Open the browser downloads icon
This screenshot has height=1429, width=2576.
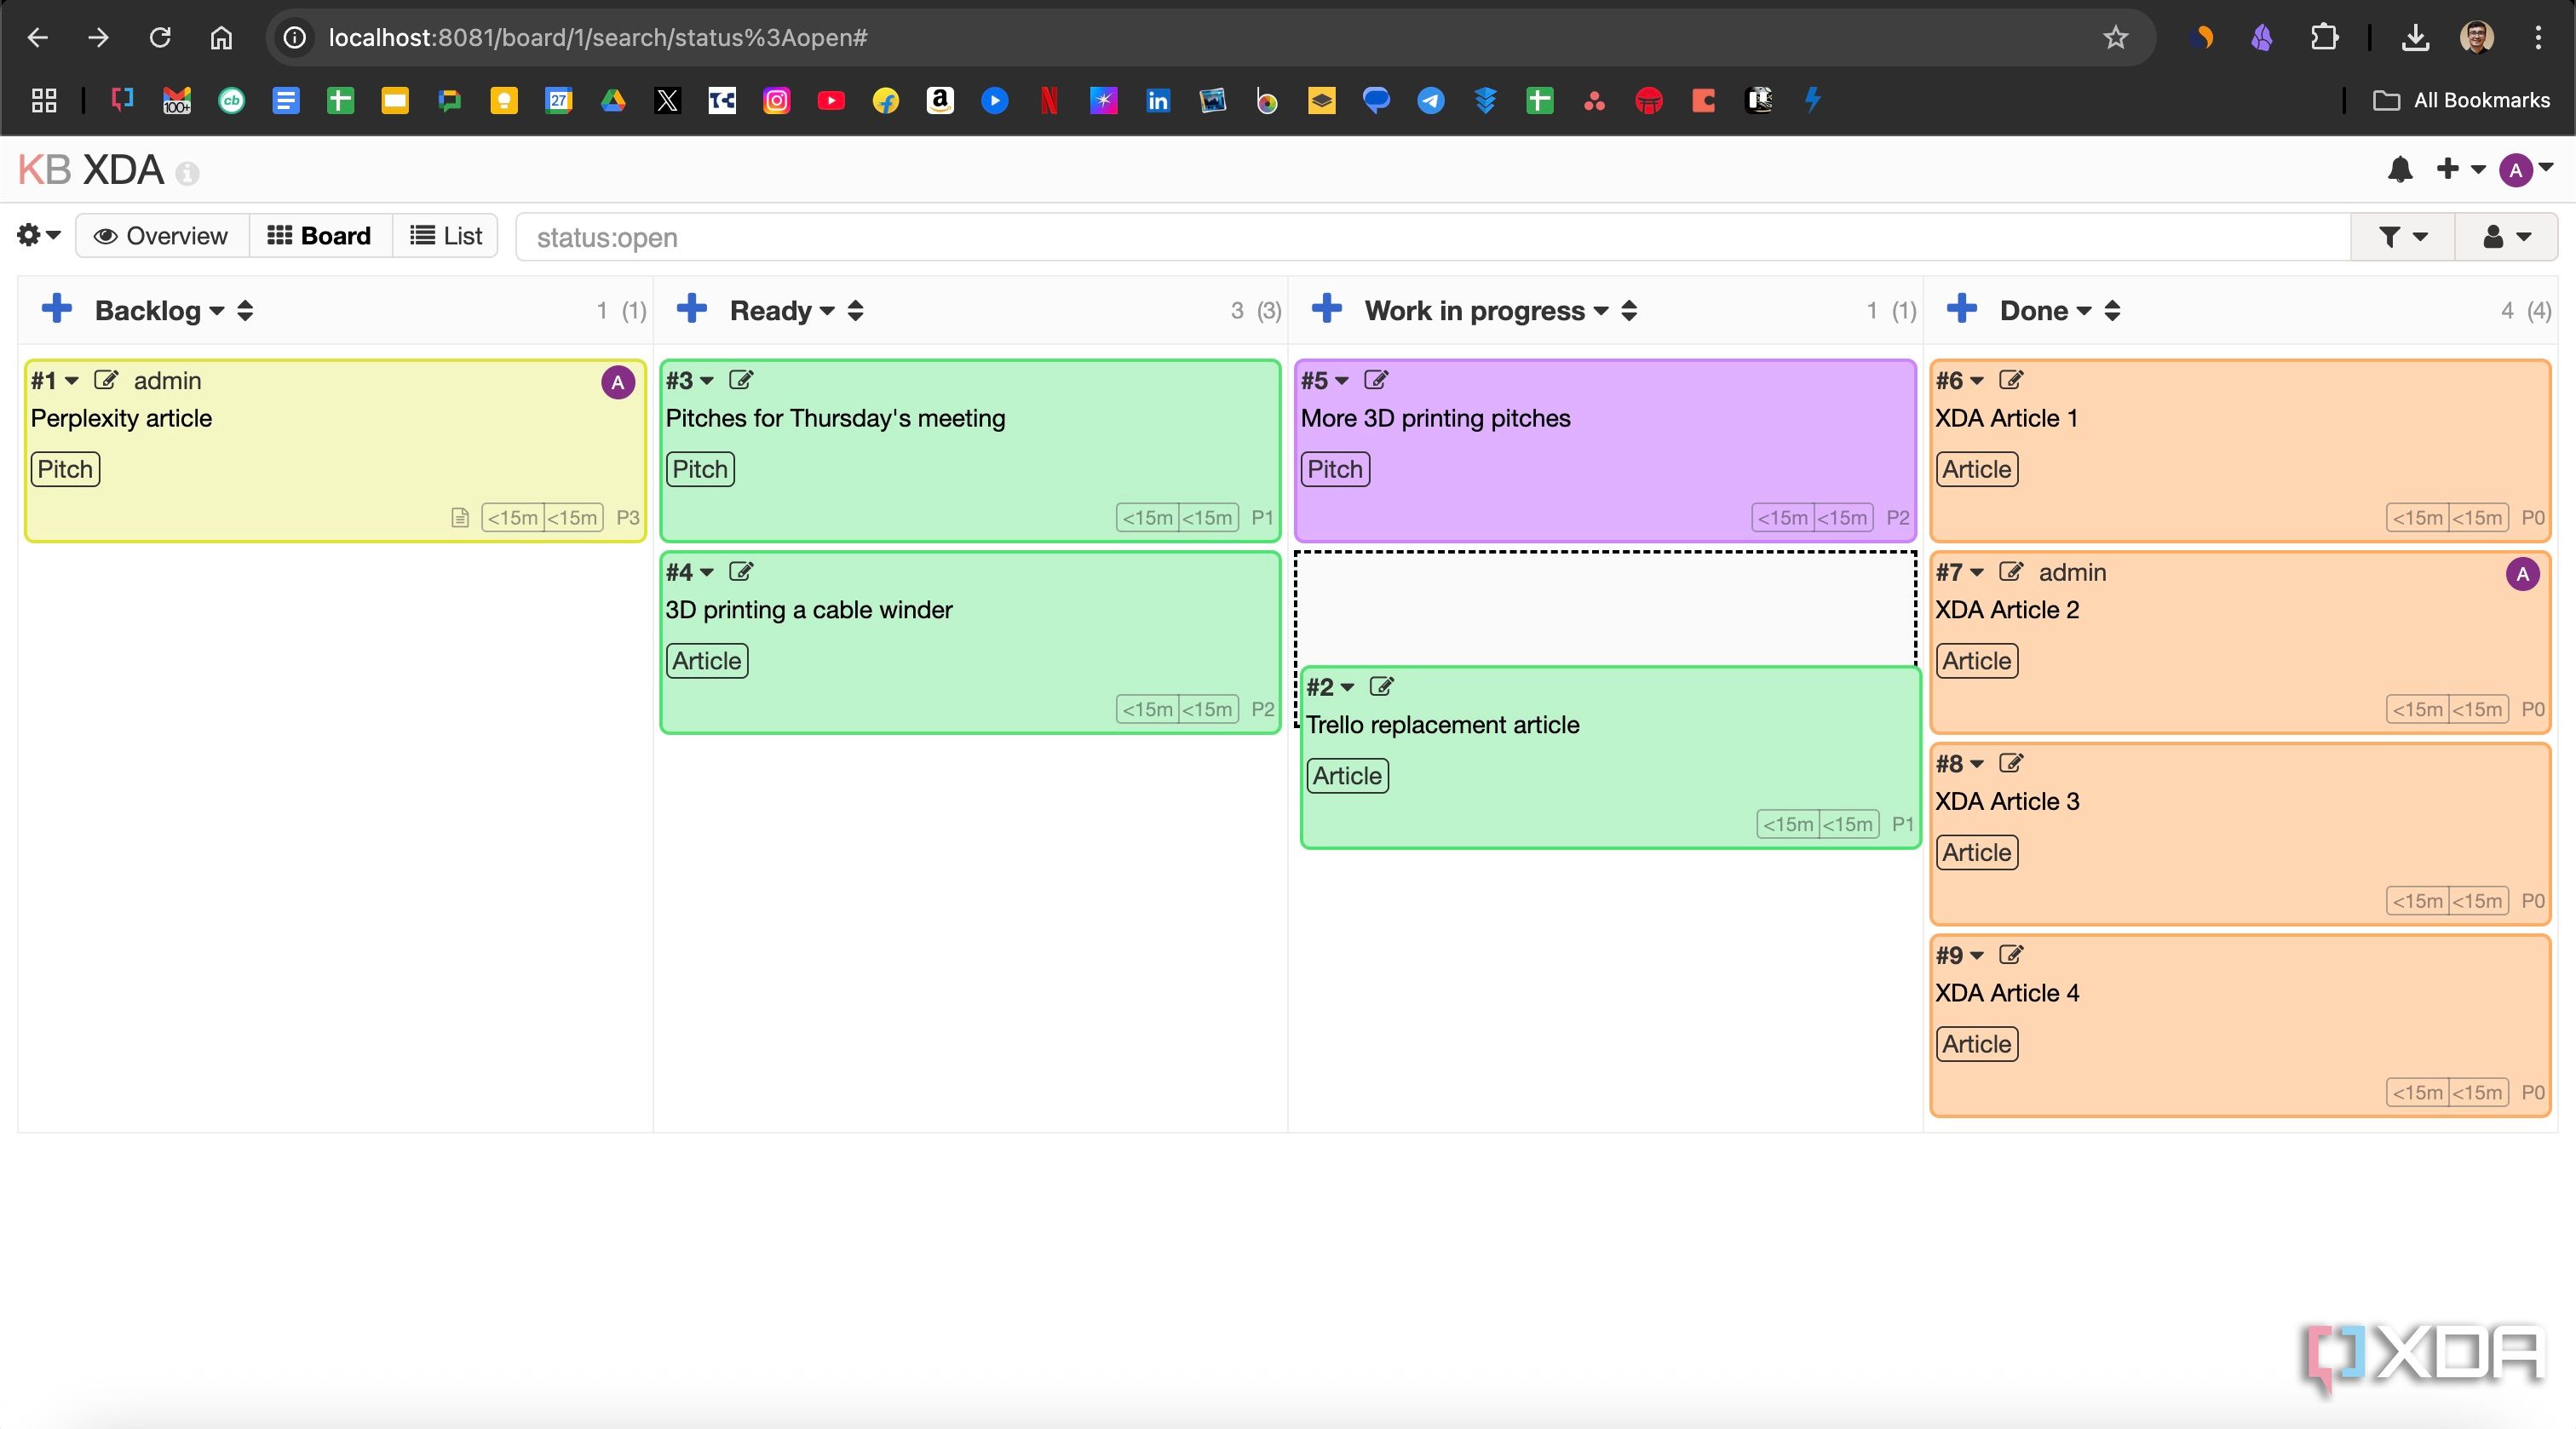2415,38
